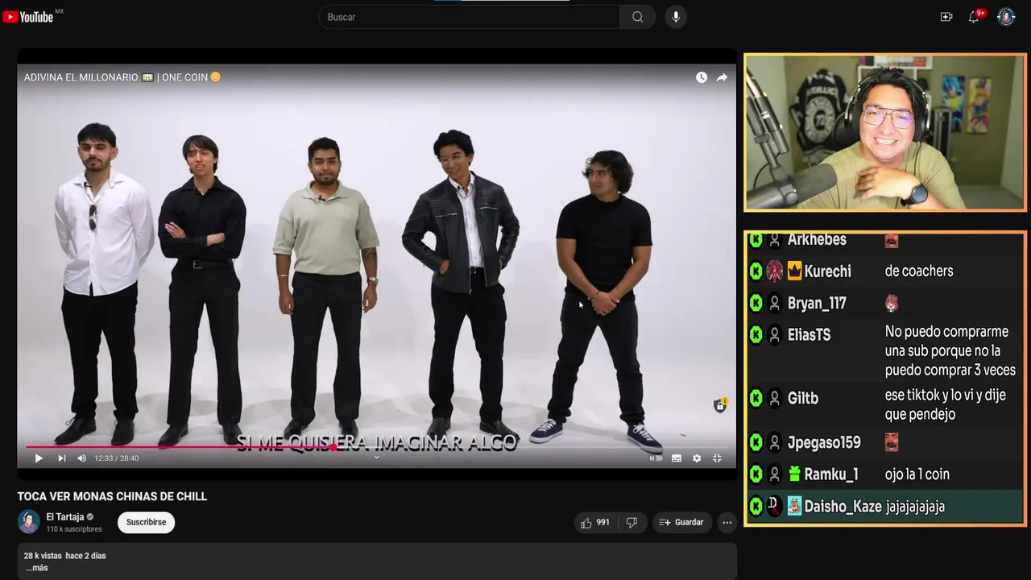The image size is (1031, 580).
Task: Click Jpegaso159 username in chat
Action: 824,442
